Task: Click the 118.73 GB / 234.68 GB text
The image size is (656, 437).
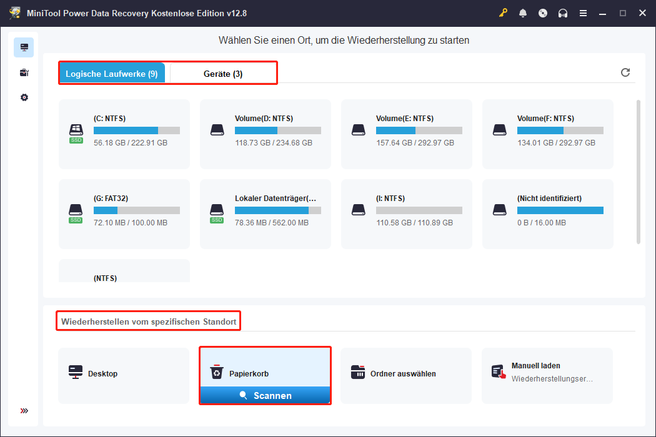Action: (x=274, y=142)
